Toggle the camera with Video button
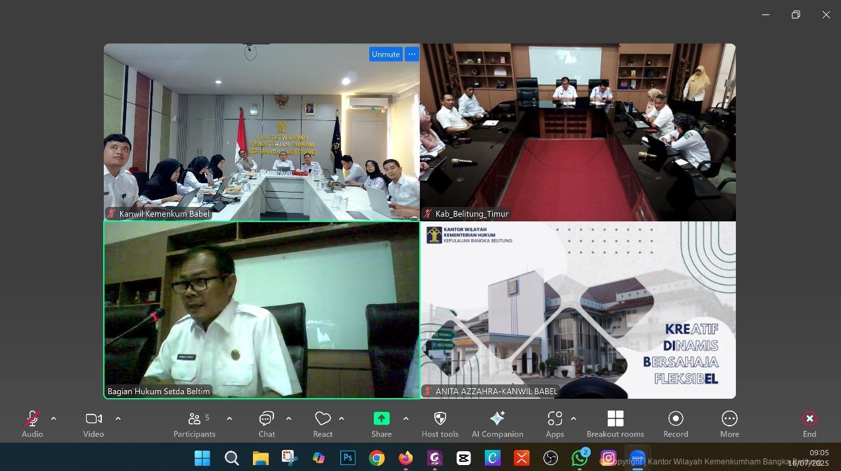 [x=93, y=419]
